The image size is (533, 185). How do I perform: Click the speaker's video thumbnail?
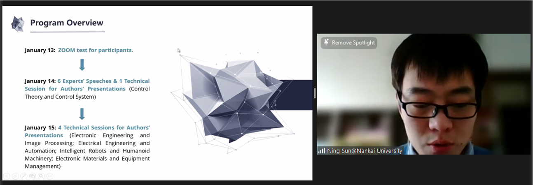pyautogui.click(x=424, y=94)
